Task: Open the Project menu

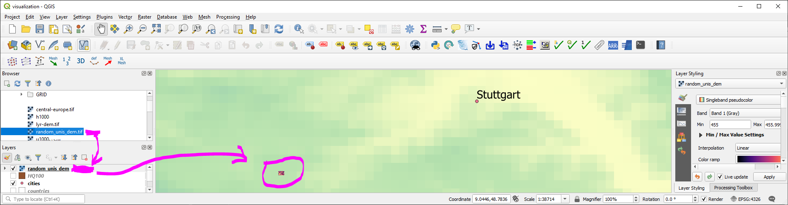Action: point(12,17)
